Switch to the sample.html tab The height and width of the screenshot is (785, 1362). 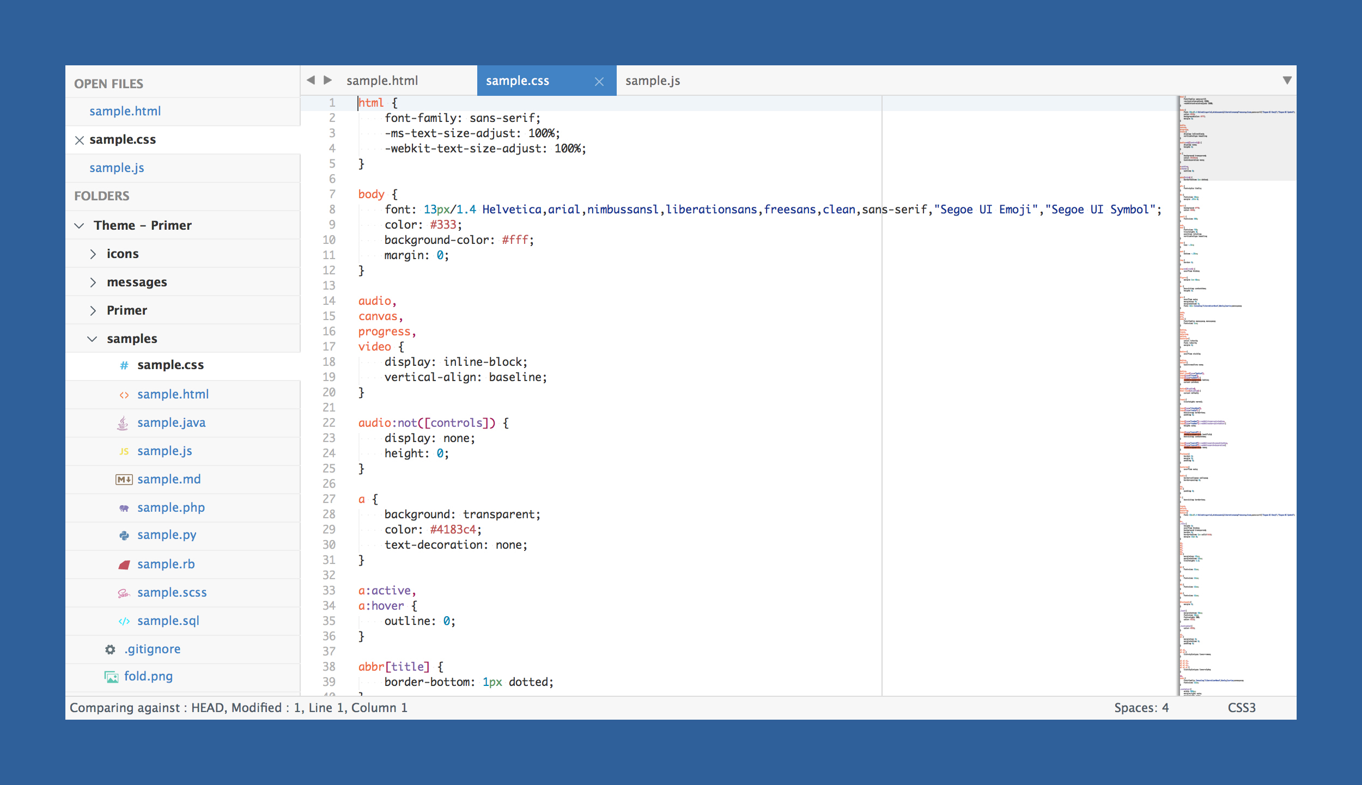tap(380, 79)
